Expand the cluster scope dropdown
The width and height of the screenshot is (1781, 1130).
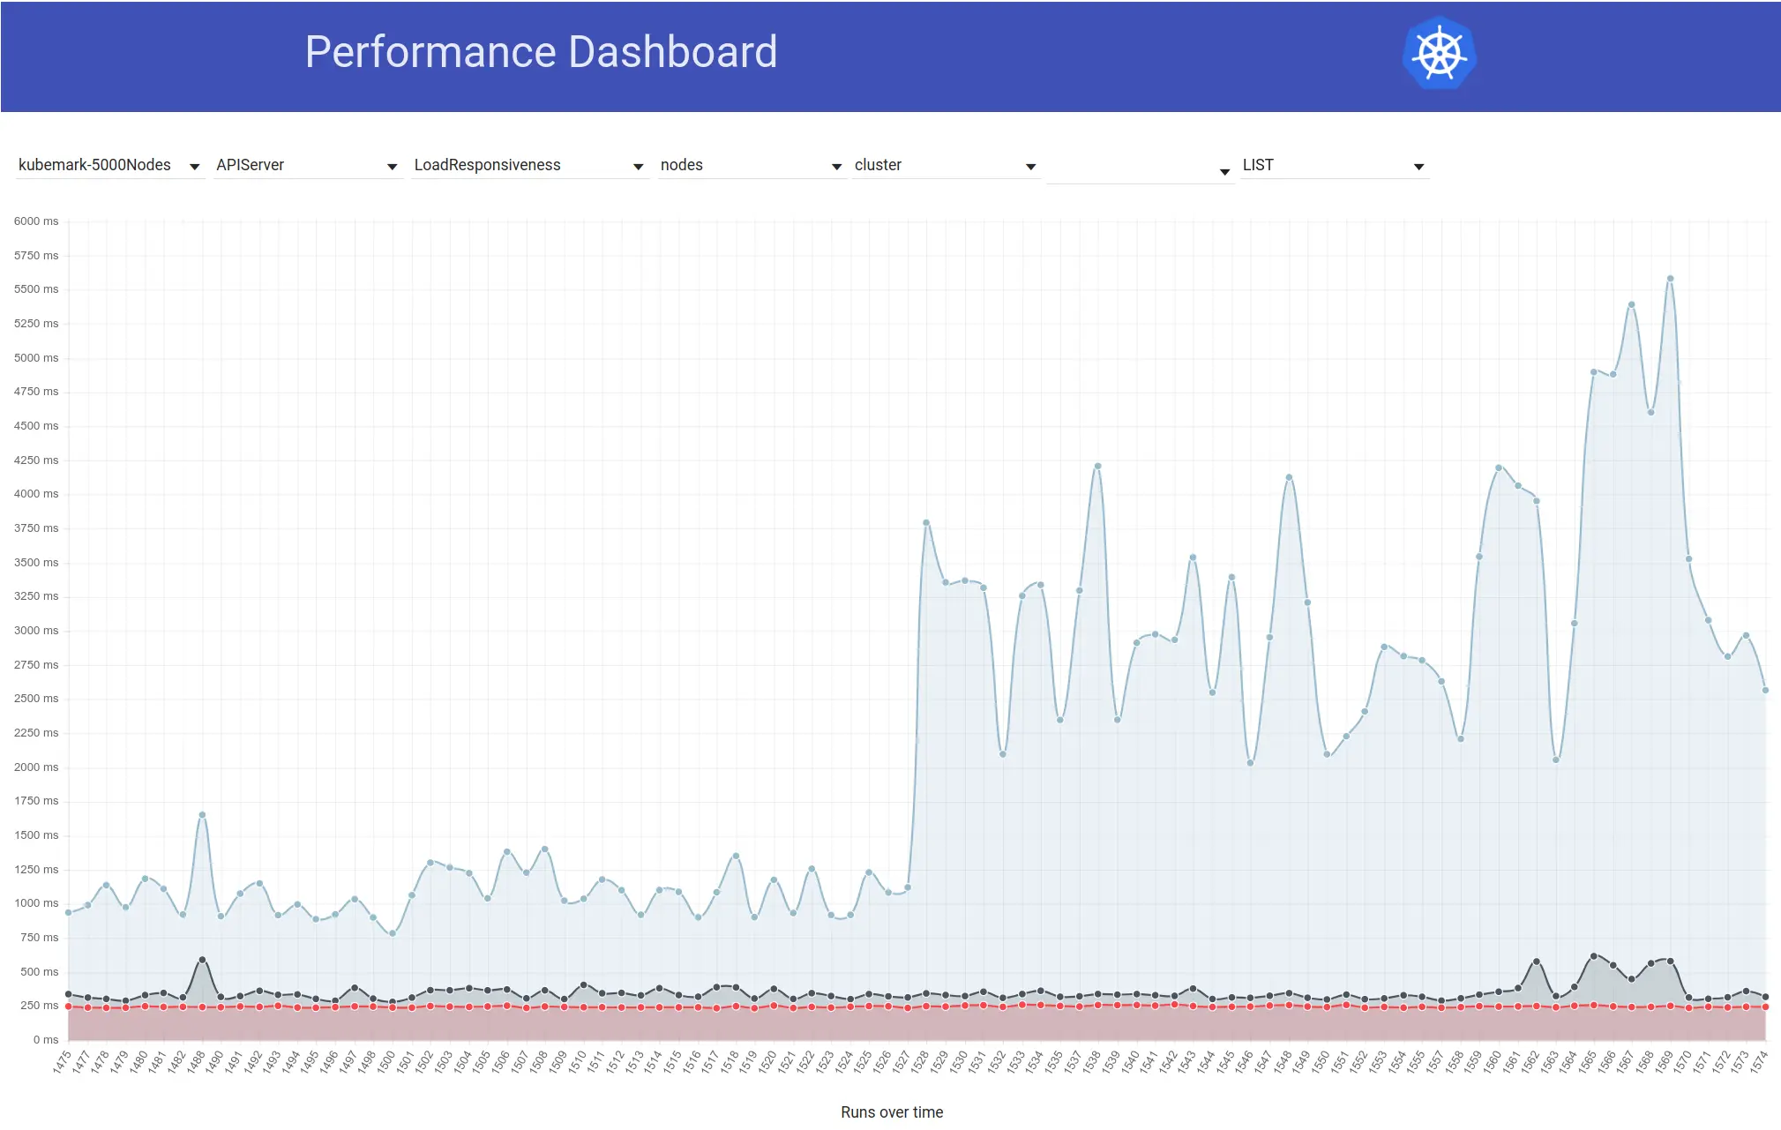945,166
